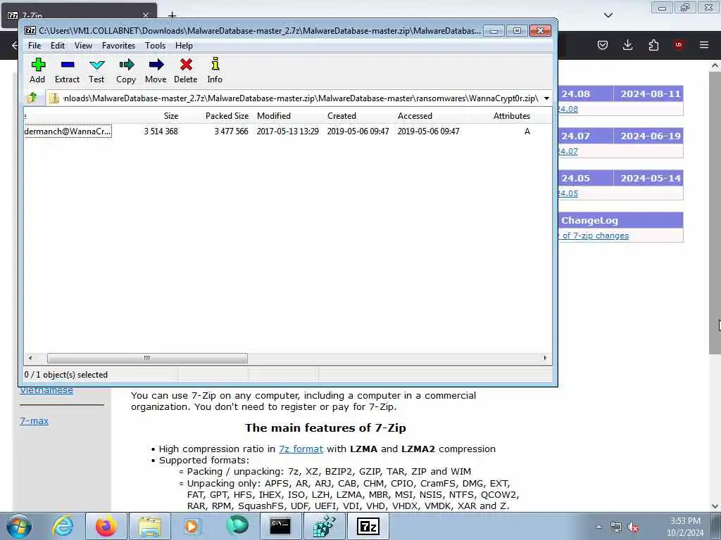
Task: Click the 7z File Manager taskbar button
Action: 368,526
